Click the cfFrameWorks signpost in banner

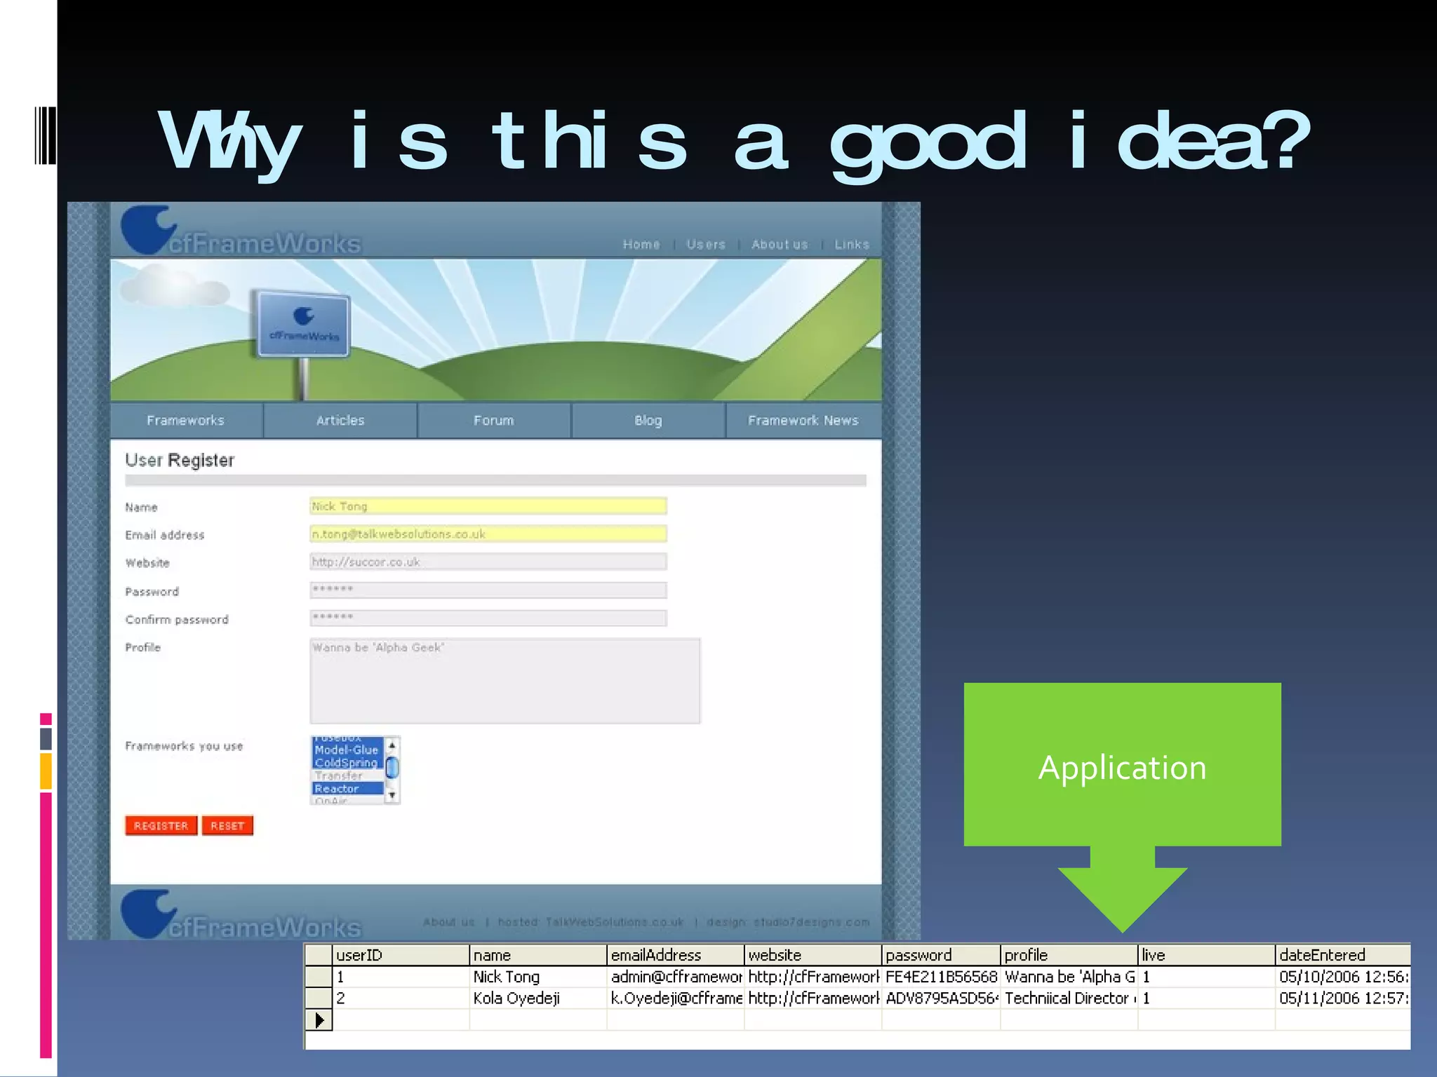(x=303, y=325)
